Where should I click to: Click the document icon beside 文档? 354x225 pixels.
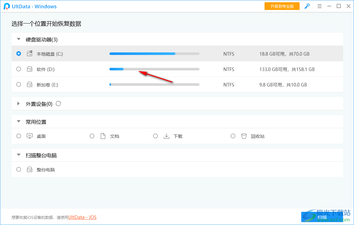point(103,136)
